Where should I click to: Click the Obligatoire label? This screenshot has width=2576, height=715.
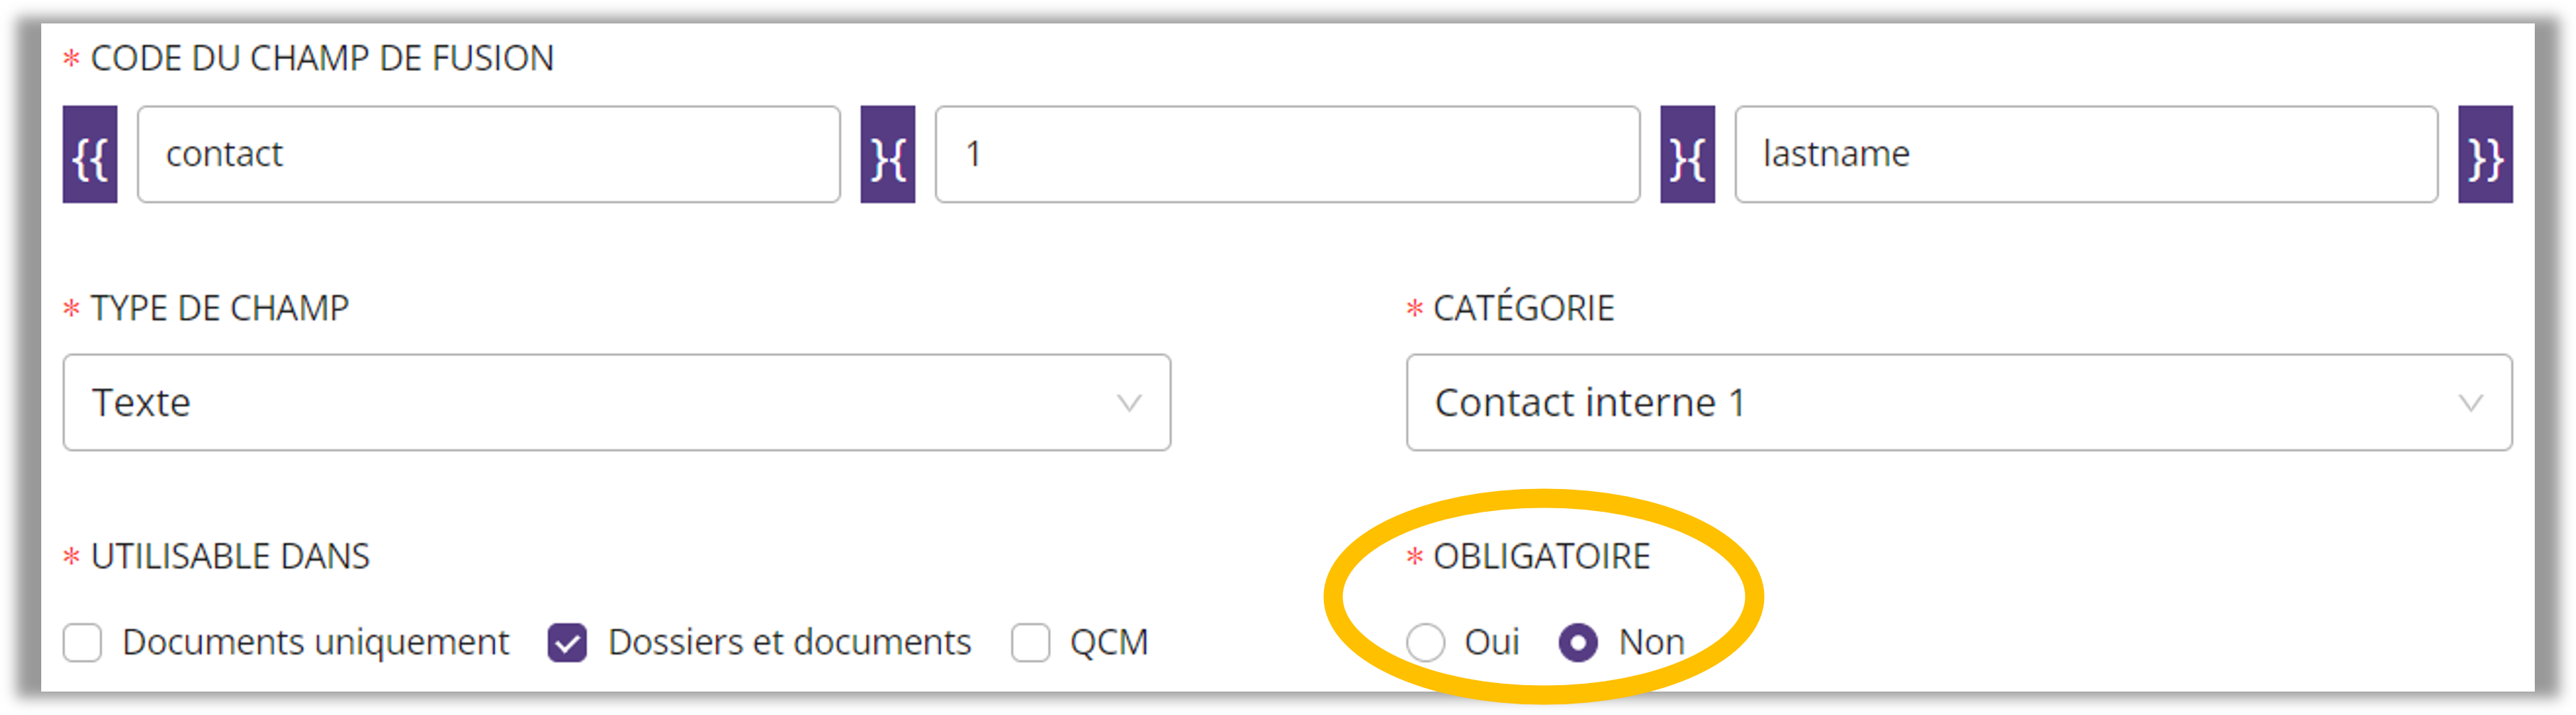click(x=1541, y=557)
